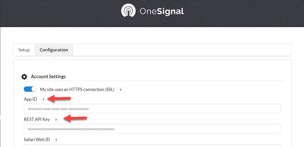The width and height of the screenshot is (304, 147).
Task: Select the Safari Web ID text box
Action: tap(153, 146)
